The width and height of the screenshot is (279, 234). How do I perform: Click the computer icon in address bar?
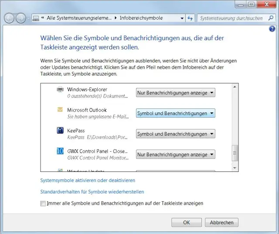coord(36,18)
